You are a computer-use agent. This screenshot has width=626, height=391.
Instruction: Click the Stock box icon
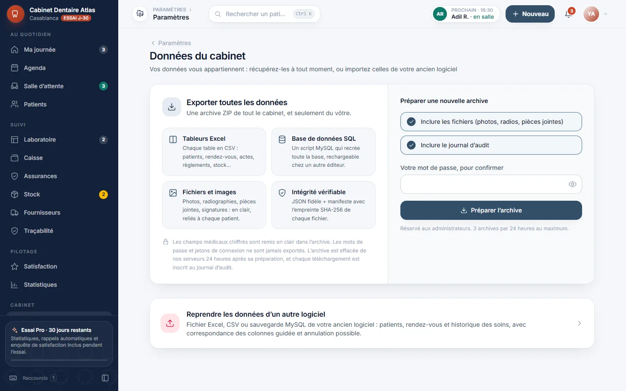15,194
